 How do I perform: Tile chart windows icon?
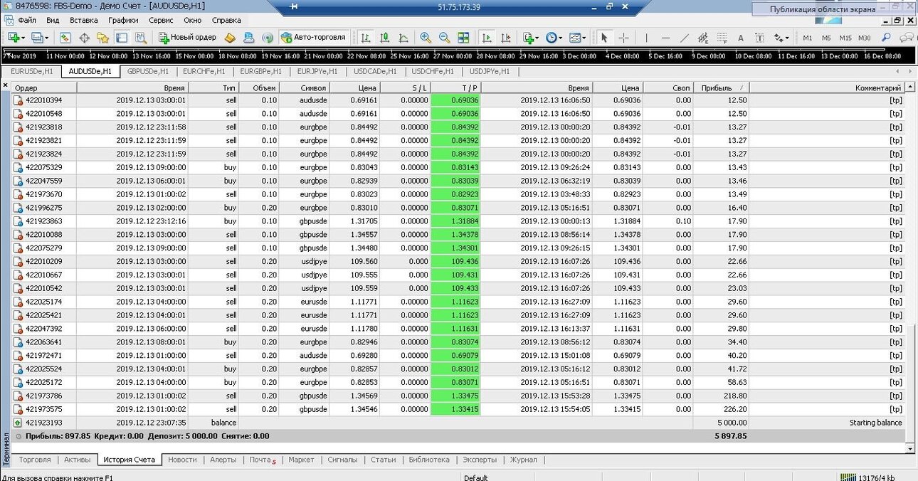(x=463, y=38)
